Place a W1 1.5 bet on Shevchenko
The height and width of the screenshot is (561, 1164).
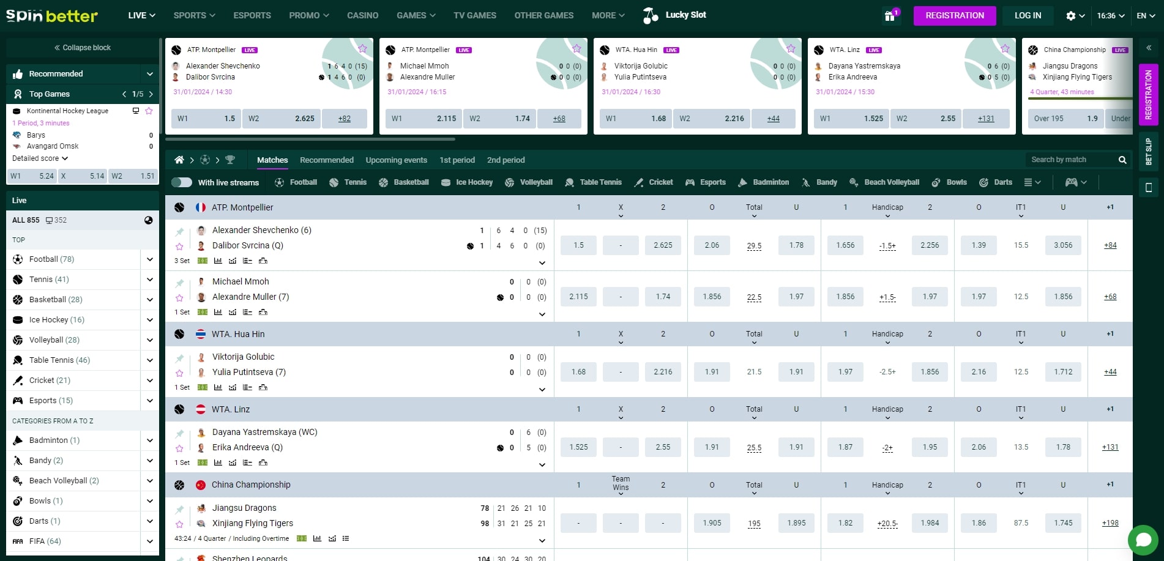[578, 245]
